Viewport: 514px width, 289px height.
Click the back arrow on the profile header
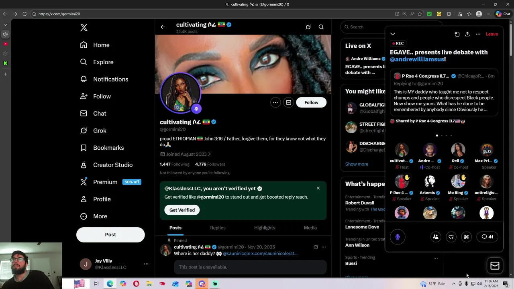(163, 27)
